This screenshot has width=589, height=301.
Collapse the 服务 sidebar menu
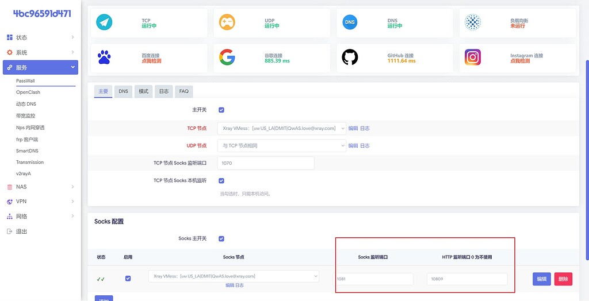[72, 67]
